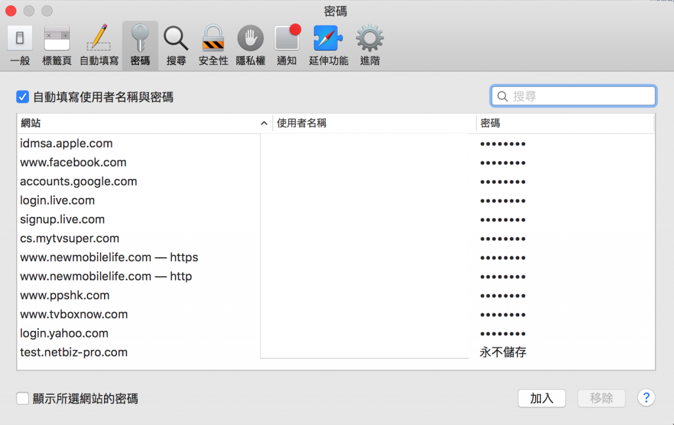Image resolution: width=674 pixels, height=425 pixels.
Task: Click the magnifier icon in search field
Action: tap(502, 96)
